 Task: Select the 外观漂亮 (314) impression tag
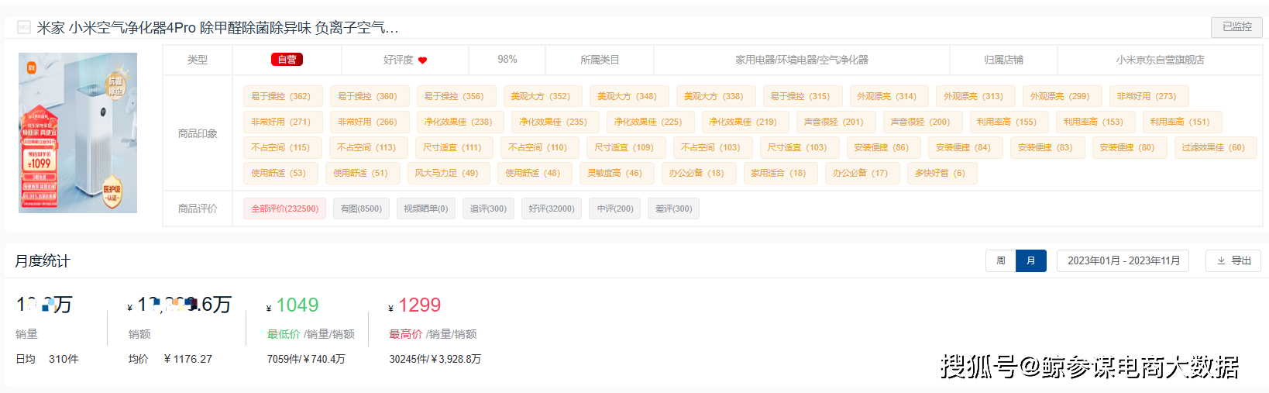(887, 96)
